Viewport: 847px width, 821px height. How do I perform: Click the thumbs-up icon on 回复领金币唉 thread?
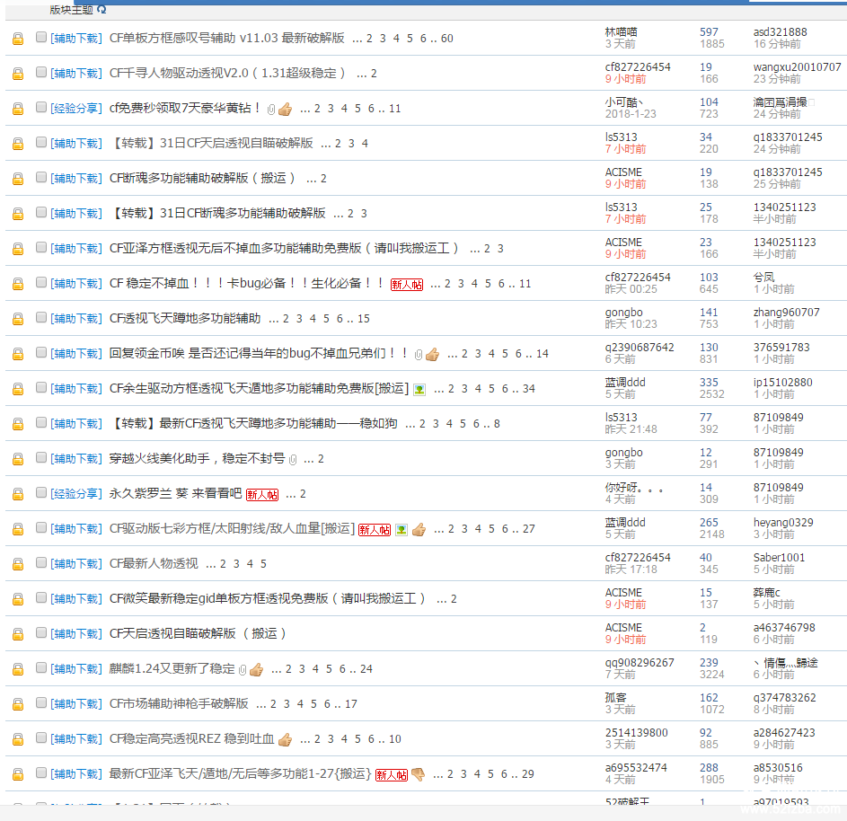pos(432,354)
